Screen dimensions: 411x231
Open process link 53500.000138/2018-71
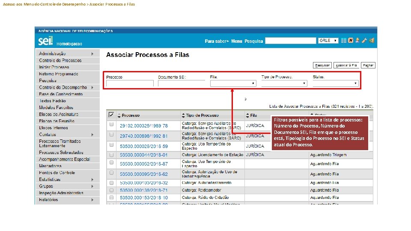(144, 190)
